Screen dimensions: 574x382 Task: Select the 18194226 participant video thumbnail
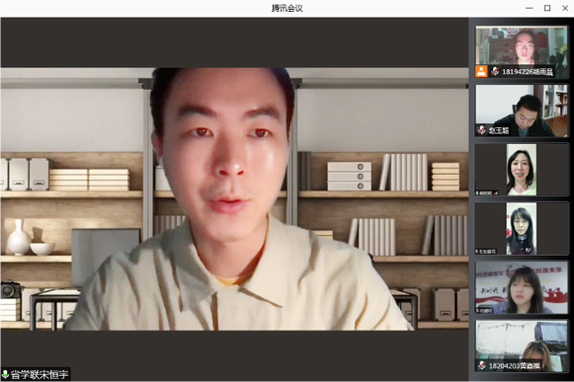[522, 52]
